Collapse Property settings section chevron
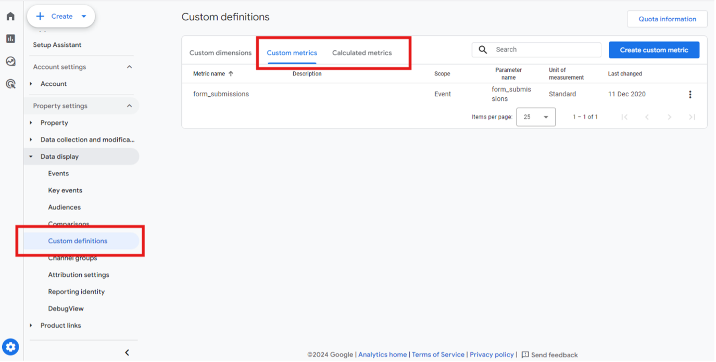716x362 pixels. (x=130, y=106)
